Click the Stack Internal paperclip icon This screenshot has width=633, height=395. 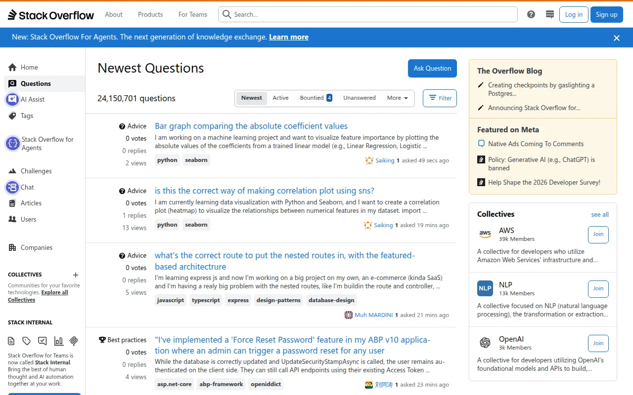coord(74,341)
